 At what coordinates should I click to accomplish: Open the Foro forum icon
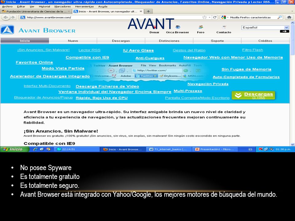201,27
